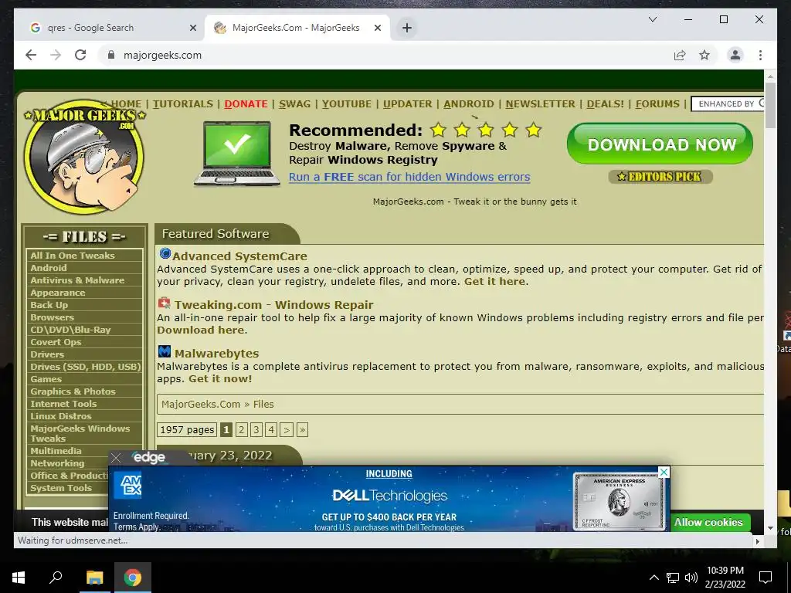Click the Allow cookies button
Image resolution: width=791 pixels, height=593 pixels.
(708, 523)
